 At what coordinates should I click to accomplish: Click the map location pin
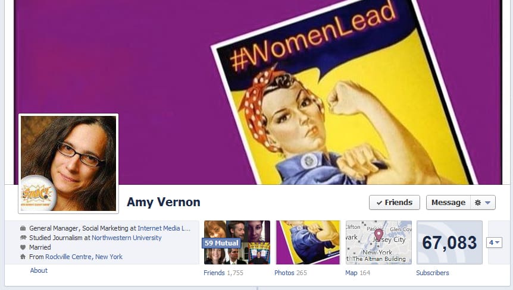(379, 235)
